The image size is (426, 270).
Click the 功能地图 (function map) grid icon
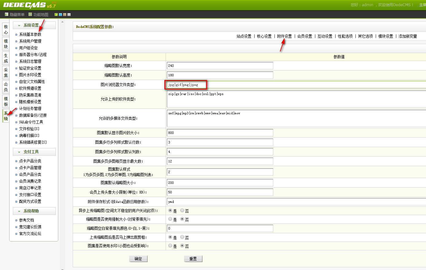click(30, 14)
